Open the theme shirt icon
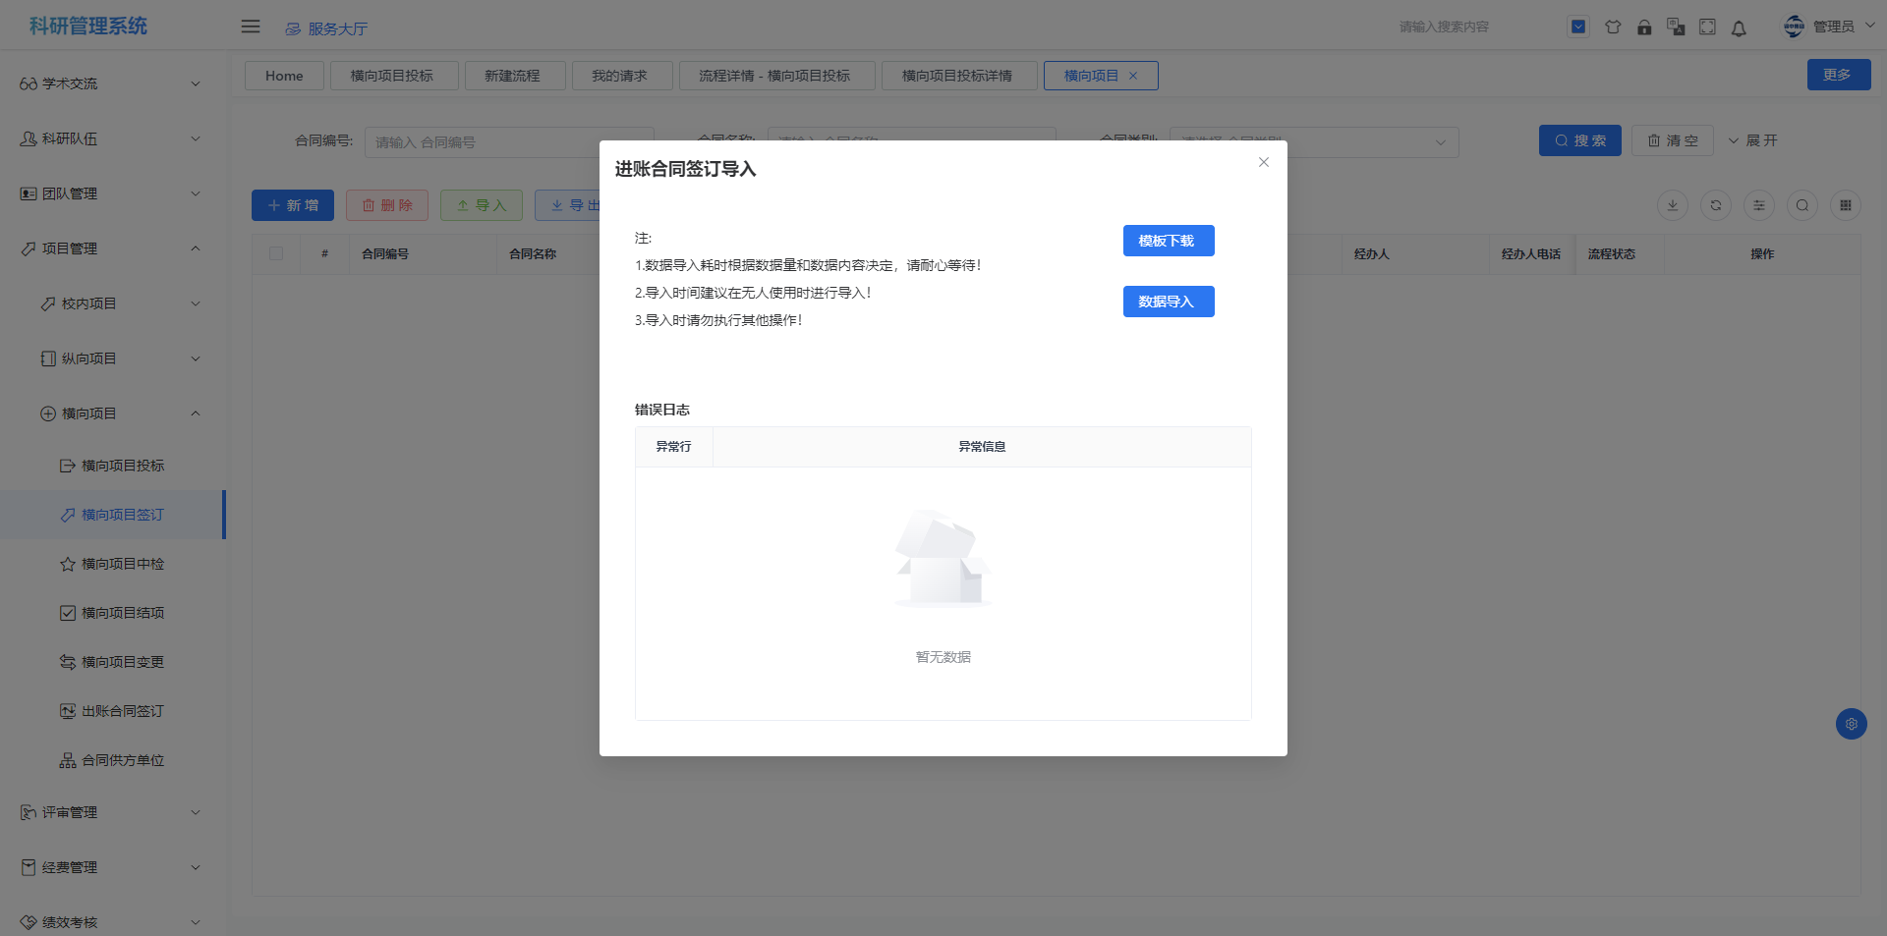Image resolution: width=1887 pixels, height=936 pixels. (1613, 28)
